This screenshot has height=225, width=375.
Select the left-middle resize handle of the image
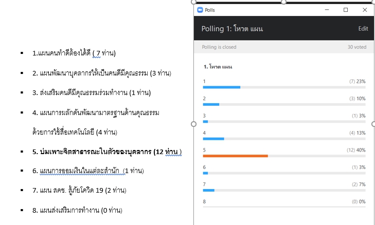coord(194,124)
